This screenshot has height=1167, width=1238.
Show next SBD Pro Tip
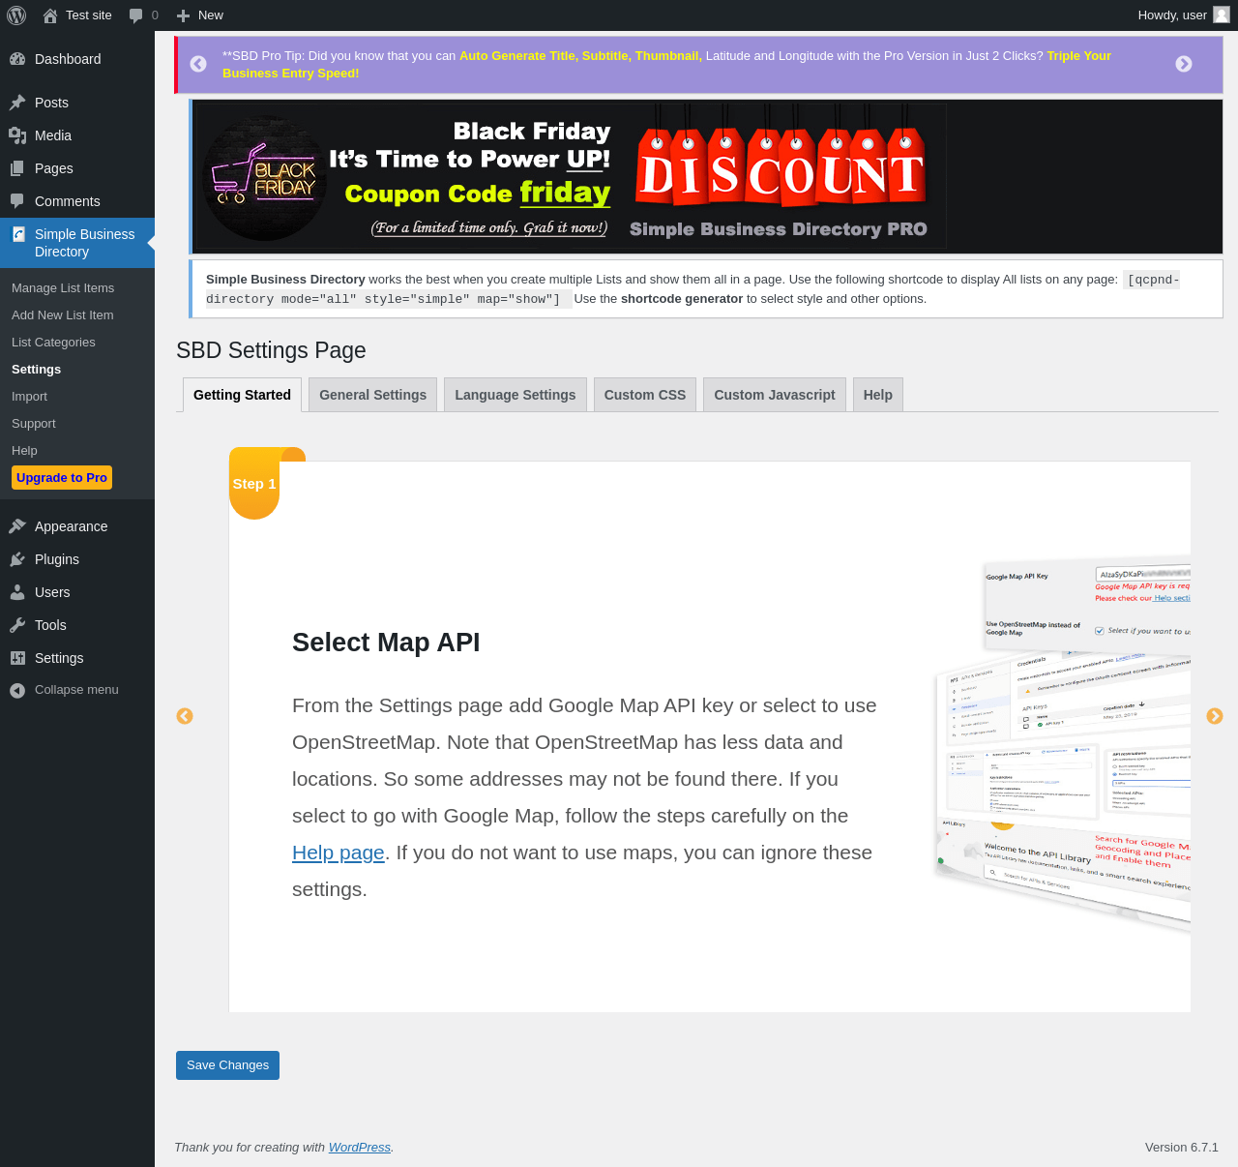(1184, 64)
